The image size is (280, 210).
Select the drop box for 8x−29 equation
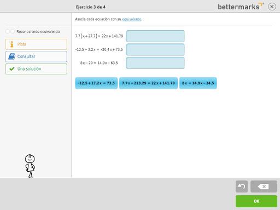(x=155, y=63)
